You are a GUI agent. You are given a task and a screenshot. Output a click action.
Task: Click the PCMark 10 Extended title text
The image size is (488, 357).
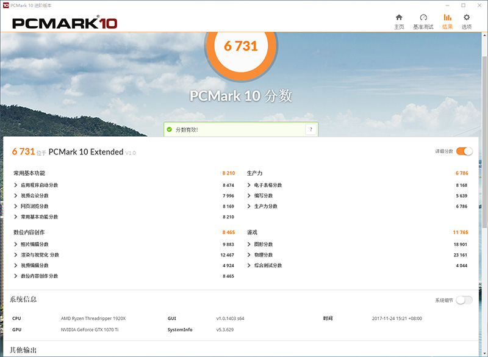86,152
